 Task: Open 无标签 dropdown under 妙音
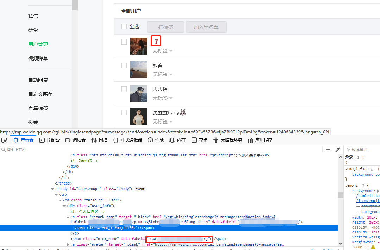162,74
